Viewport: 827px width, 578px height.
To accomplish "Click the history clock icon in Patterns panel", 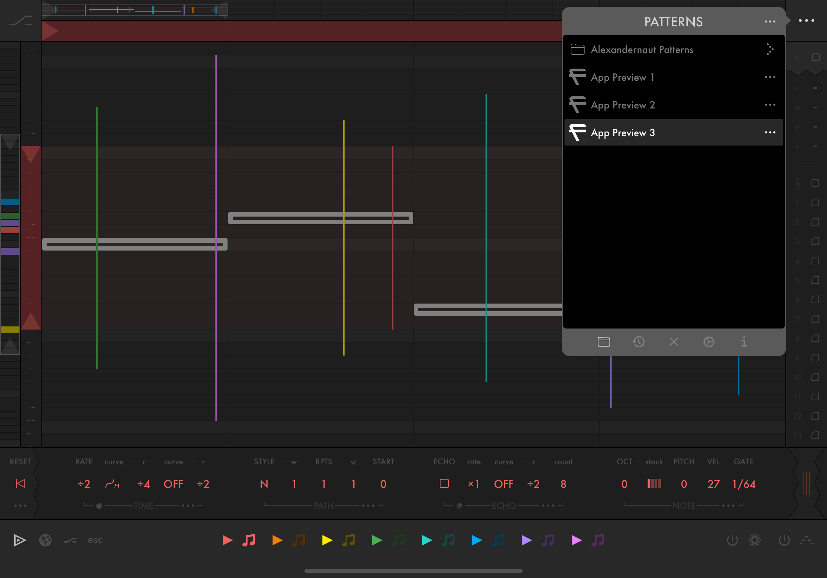I will pyautogui.click(x=639, y=342).
